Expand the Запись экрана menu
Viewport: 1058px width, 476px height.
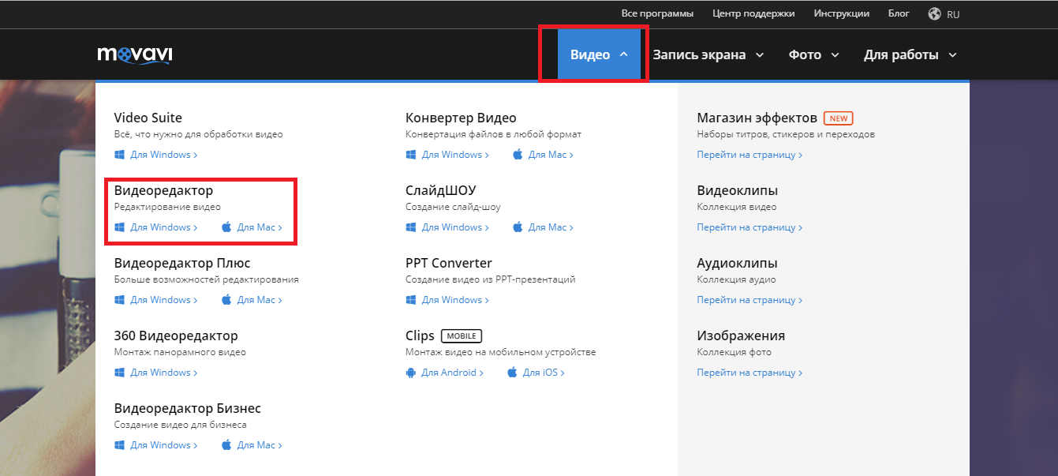click(708, 54)
